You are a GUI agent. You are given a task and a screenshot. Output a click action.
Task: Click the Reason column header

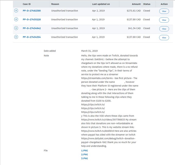click(x=55, y=4)
